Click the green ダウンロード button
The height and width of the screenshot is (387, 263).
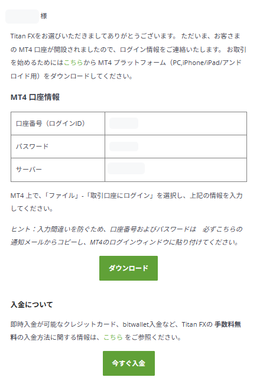coord(128,268)
